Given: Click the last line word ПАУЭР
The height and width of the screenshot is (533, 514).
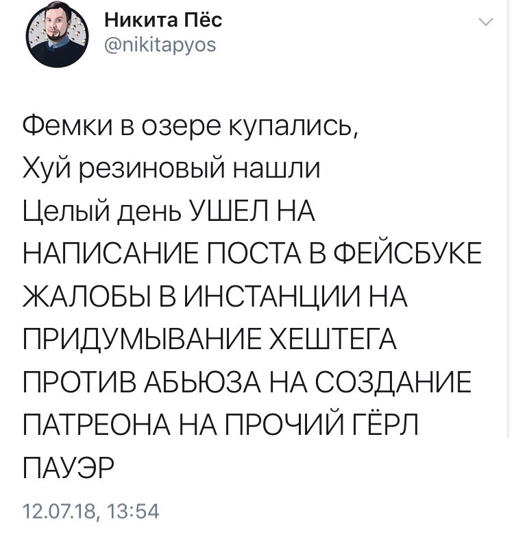Looking at the screenshot, I should click(x=69, y=468).
